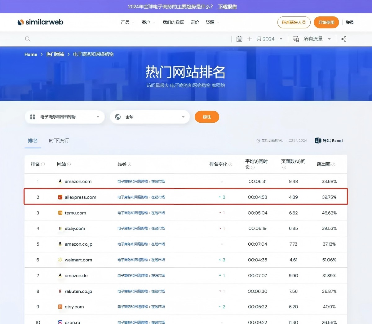
Task: Click rank number 4 in ebay.com row
Action: tap(38, 228)
